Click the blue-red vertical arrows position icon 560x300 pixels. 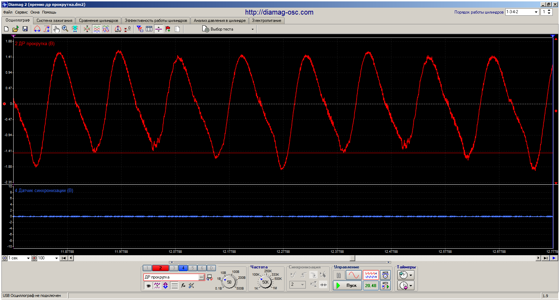(x=165, y=285)
